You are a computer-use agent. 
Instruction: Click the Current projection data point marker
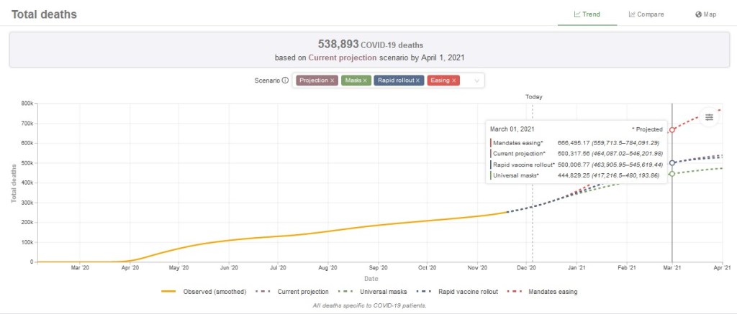[x=672, y=162]
